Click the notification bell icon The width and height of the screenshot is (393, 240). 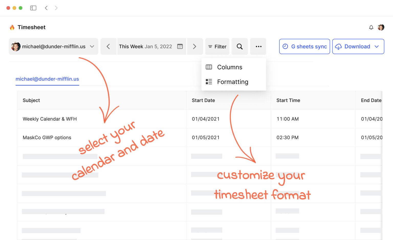pos(371,27)
